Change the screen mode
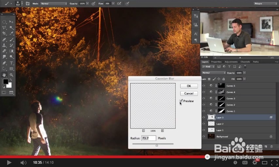 11,93
